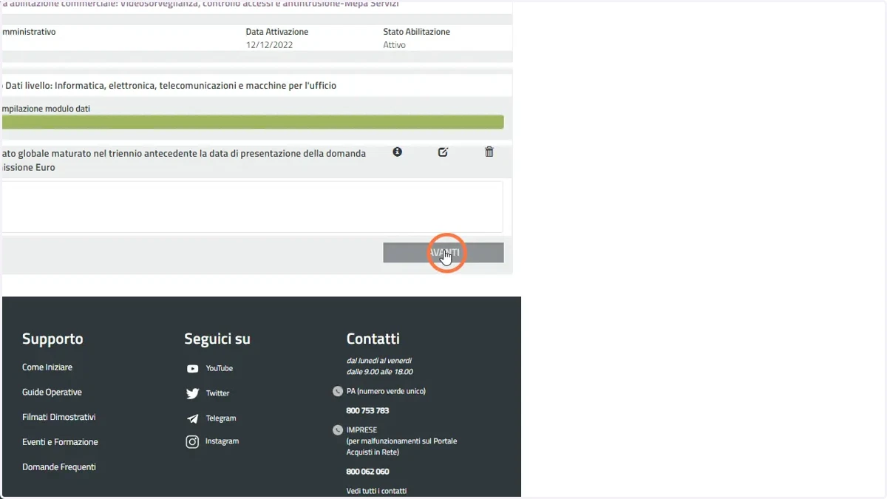Click the trash delete icon in fatturato row

489,152
